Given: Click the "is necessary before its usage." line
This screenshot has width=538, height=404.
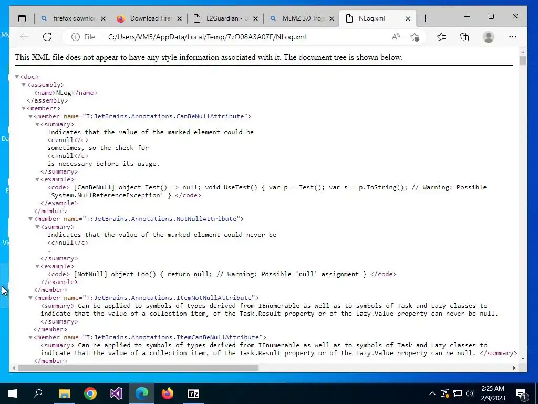Looking at the screenshot, I should coord(104,164).
